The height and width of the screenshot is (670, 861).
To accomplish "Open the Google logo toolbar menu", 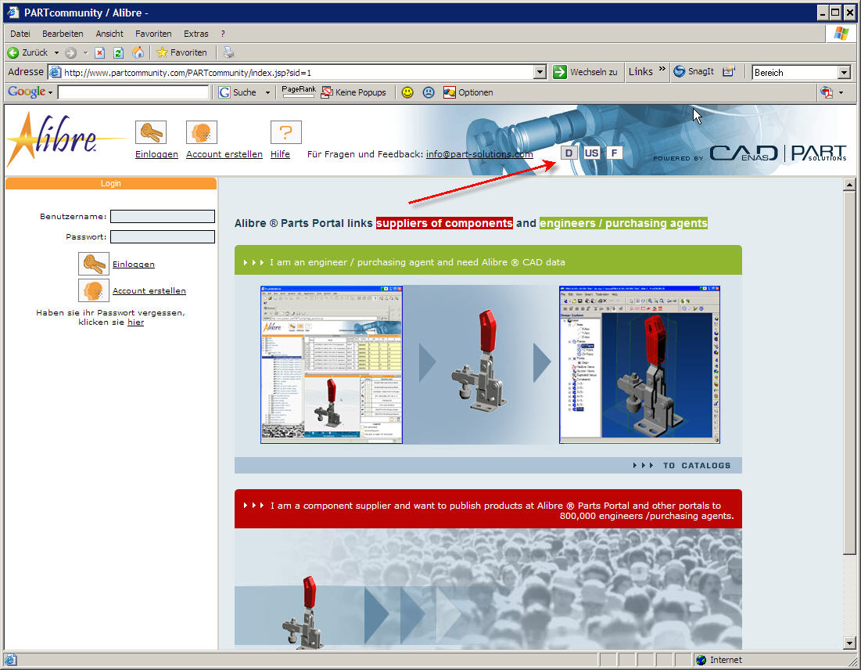I will [x=30, y=92].
